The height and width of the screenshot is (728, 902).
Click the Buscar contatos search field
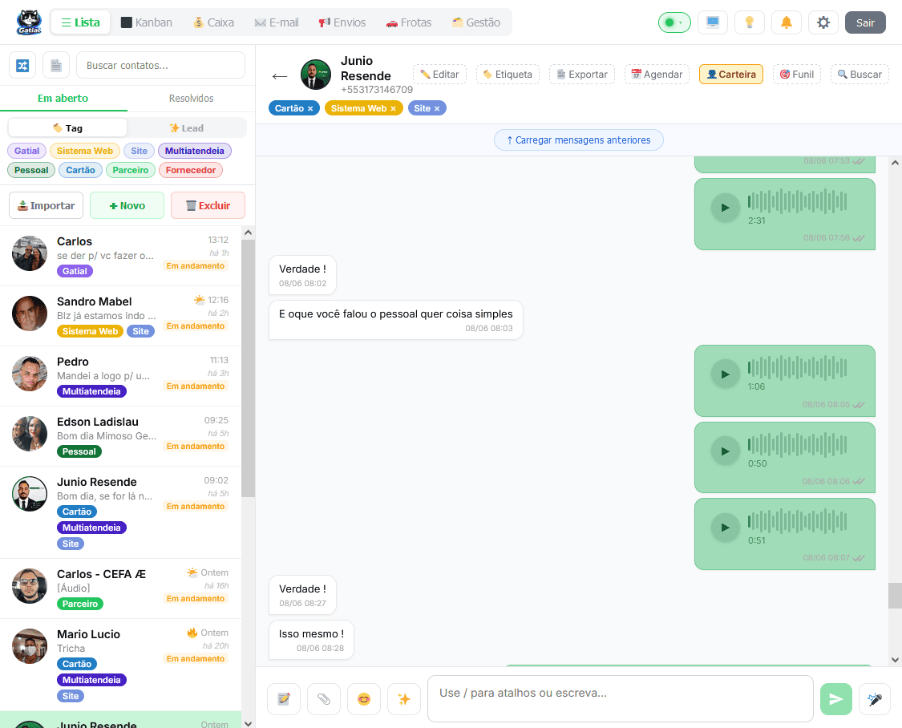coord(160,65)
